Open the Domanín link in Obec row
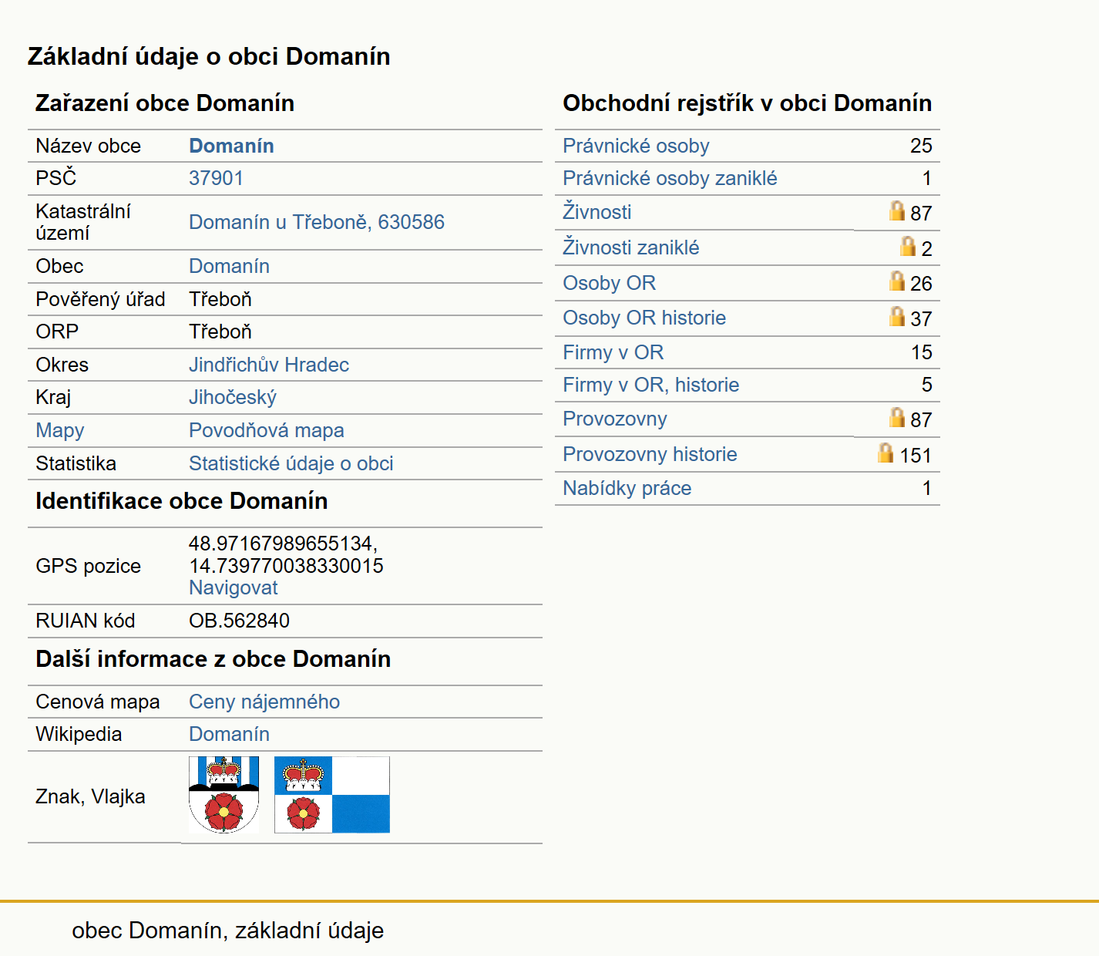Screen dimensions: 1099x956 tap(229, 266)
